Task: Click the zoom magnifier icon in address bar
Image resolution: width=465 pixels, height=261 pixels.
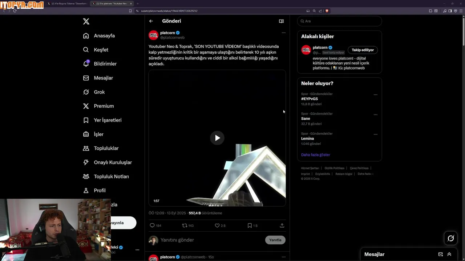Action: click(x=314, y=11)
